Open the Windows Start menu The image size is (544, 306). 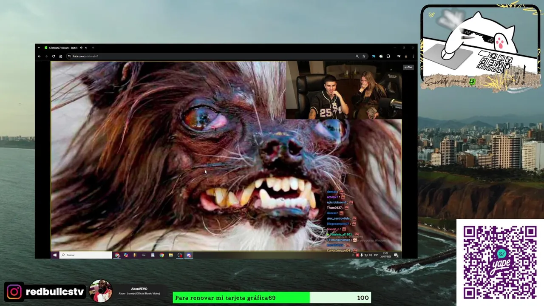coord(55,255)
